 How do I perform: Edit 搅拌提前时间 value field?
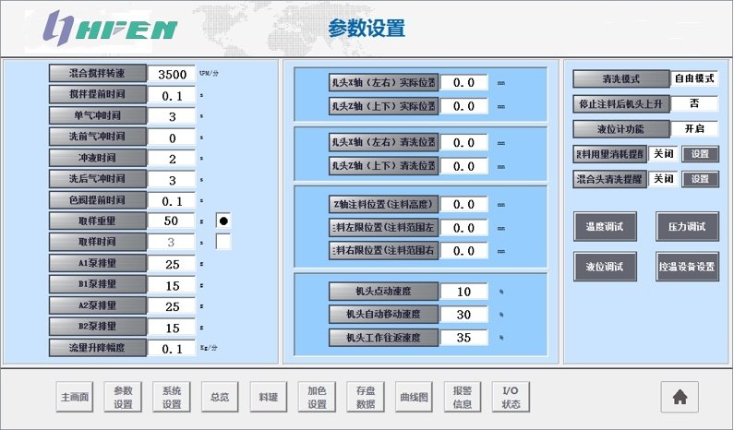point(172,95)
